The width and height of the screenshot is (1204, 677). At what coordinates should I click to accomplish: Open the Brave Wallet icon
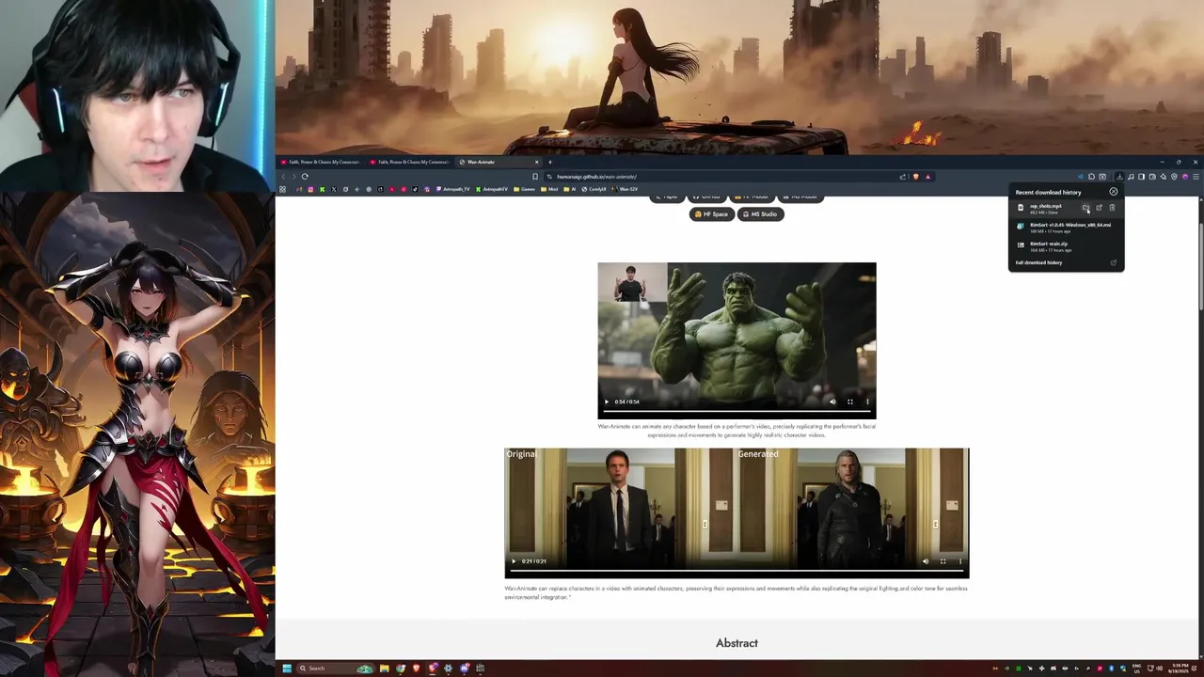(1152, 177)
